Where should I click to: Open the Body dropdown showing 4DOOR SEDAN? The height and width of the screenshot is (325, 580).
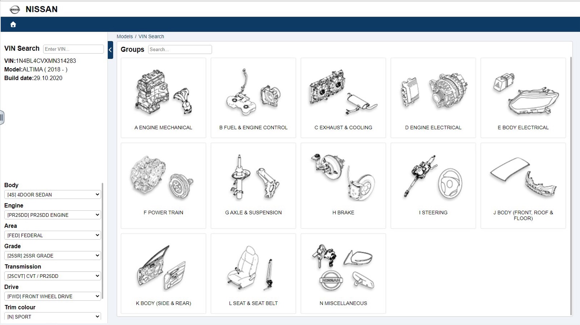53,194
